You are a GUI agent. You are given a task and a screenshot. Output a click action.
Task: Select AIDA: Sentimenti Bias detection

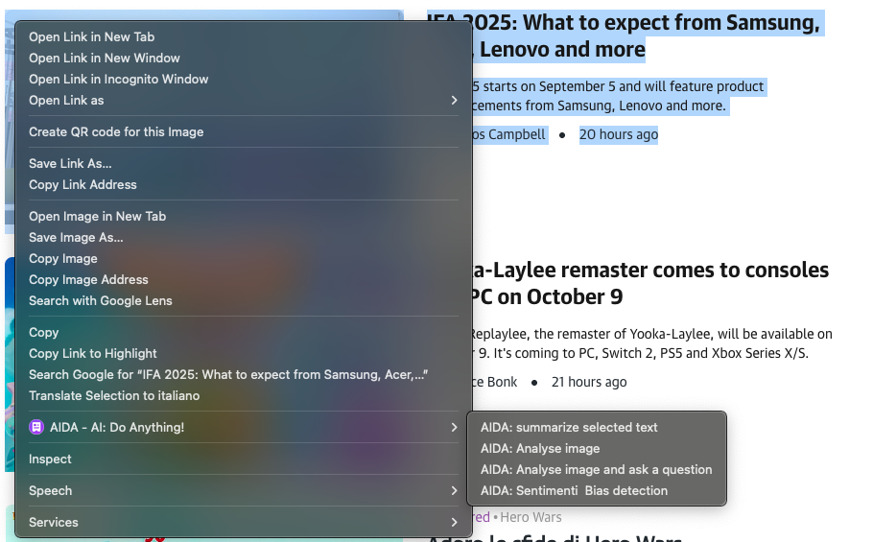(x=597, y=491)
